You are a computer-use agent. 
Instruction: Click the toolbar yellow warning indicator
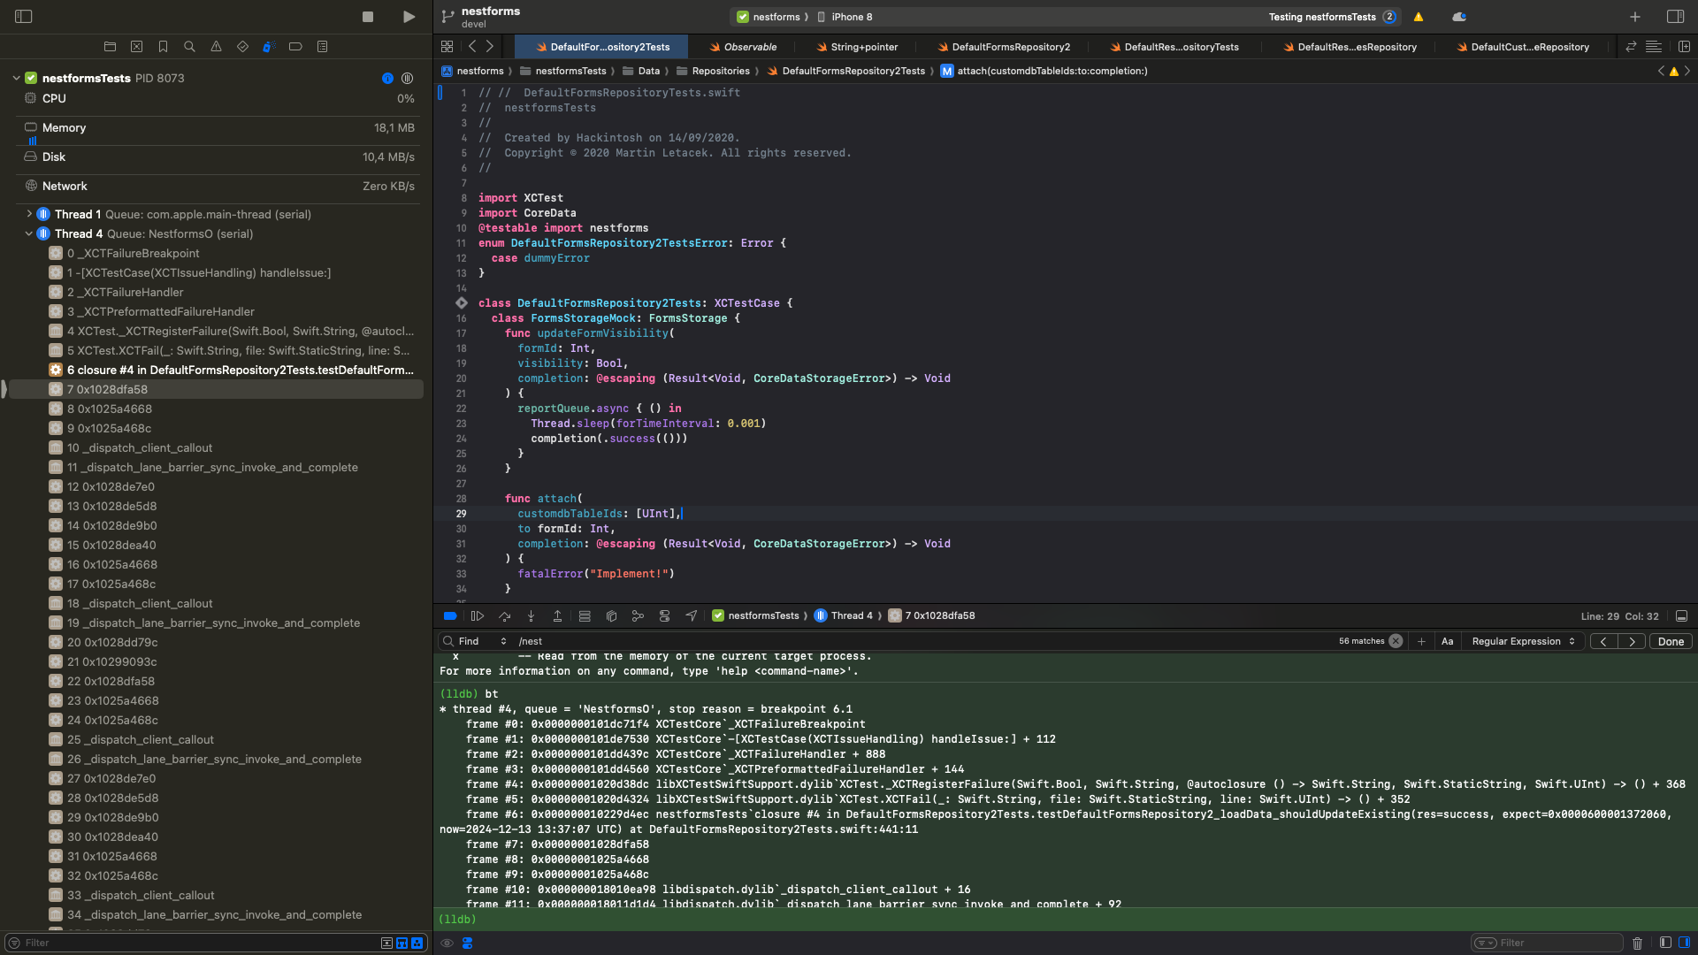tap(1419, 17)
